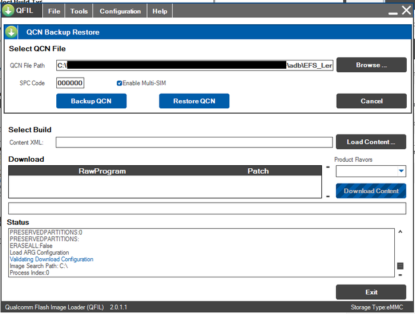Viewport: 415px width, 314px height.
Task: Click the lower minus button beside download list
Action: tap(328, 195)
